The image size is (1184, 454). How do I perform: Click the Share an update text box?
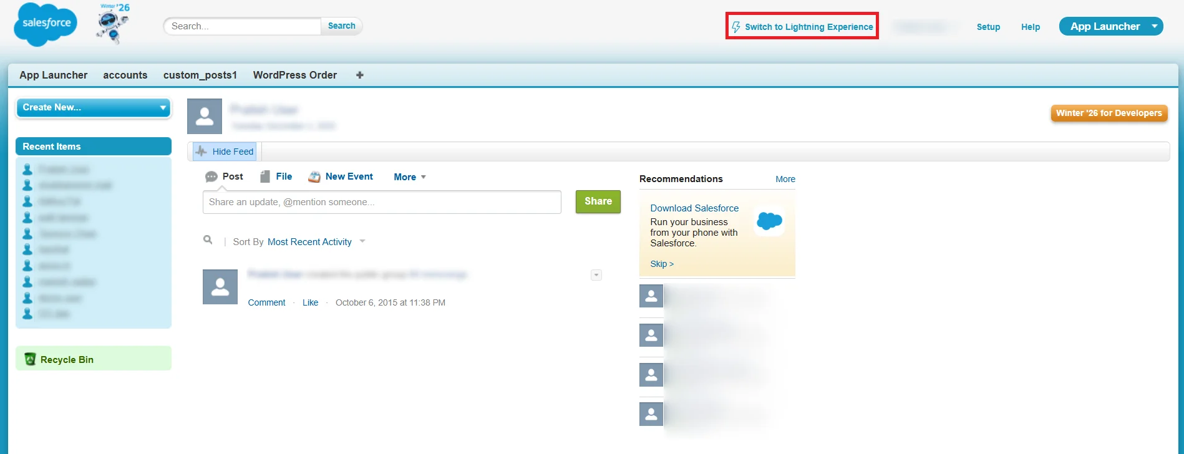click(382, 202)
